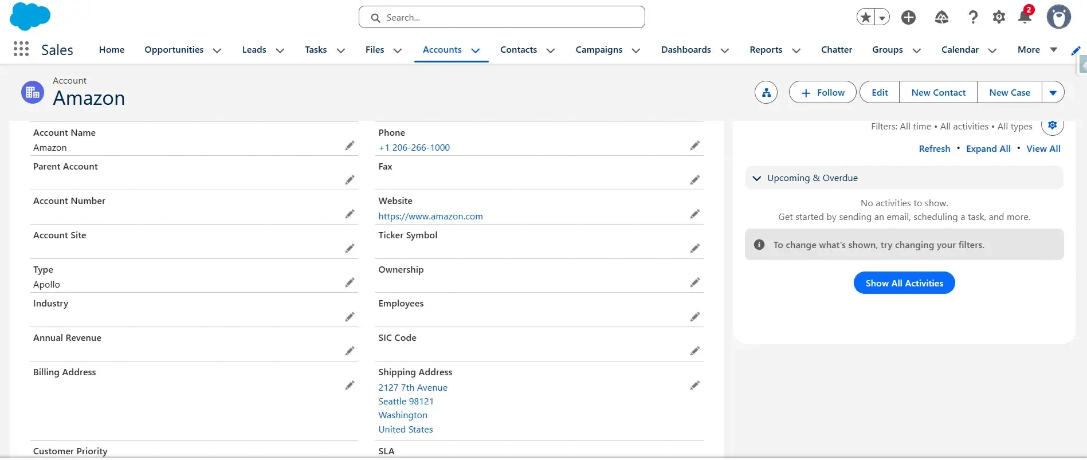Click the notifications bell icon
Image resolution: width=1087 pixels, height=460 pixels.
click(1025, 17)
